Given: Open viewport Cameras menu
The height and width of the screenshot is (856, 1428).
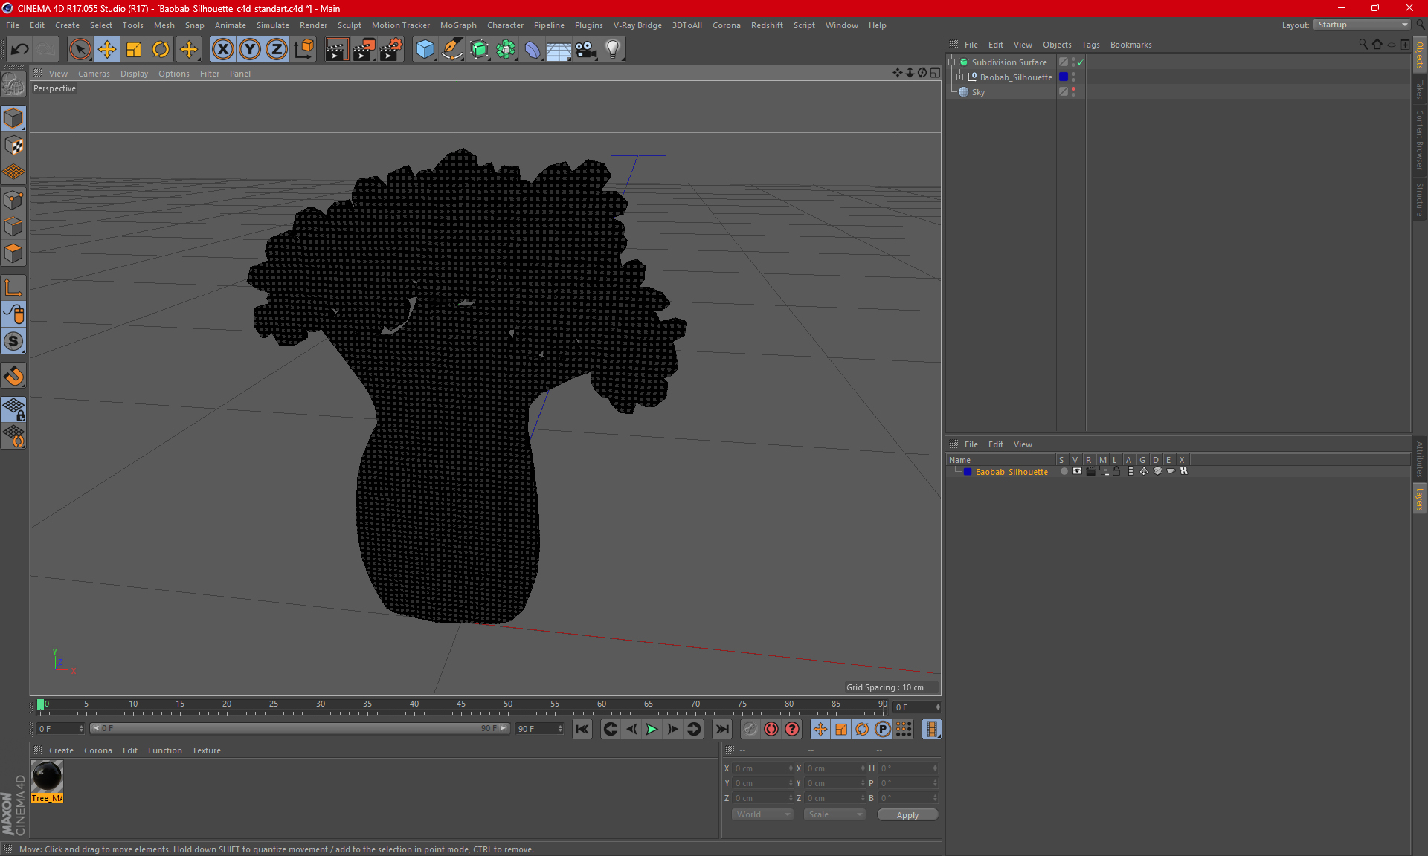Looking at the screenshot, I should [x=94, y=74].
